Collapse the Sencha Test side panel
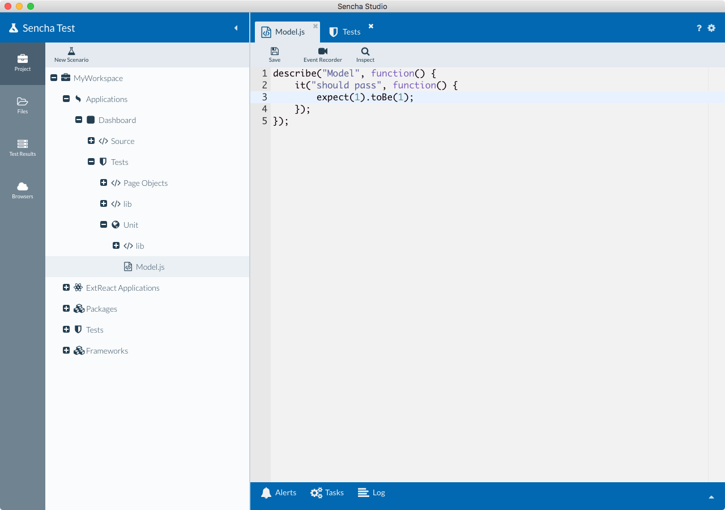This screenshot has width=725, height=510. (x=236, y=28)
